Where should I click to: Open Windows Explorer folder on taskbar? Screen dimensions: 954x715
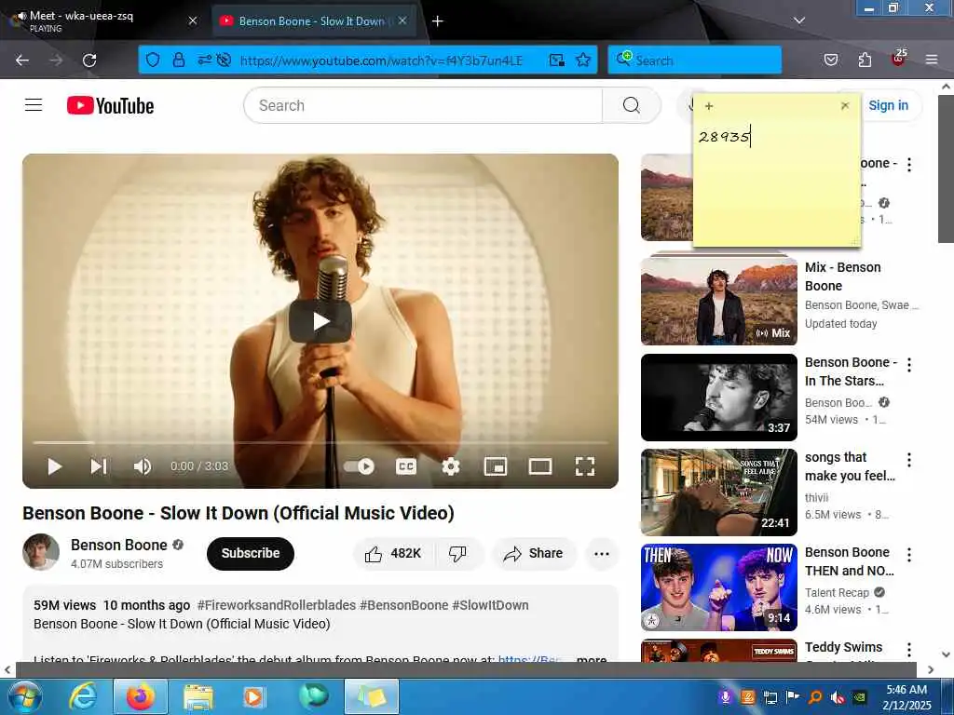point(198,696)
